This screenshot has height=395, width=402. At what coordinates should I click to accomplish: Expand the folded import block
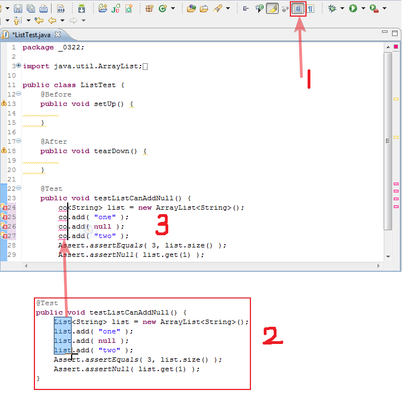point(19,65)
